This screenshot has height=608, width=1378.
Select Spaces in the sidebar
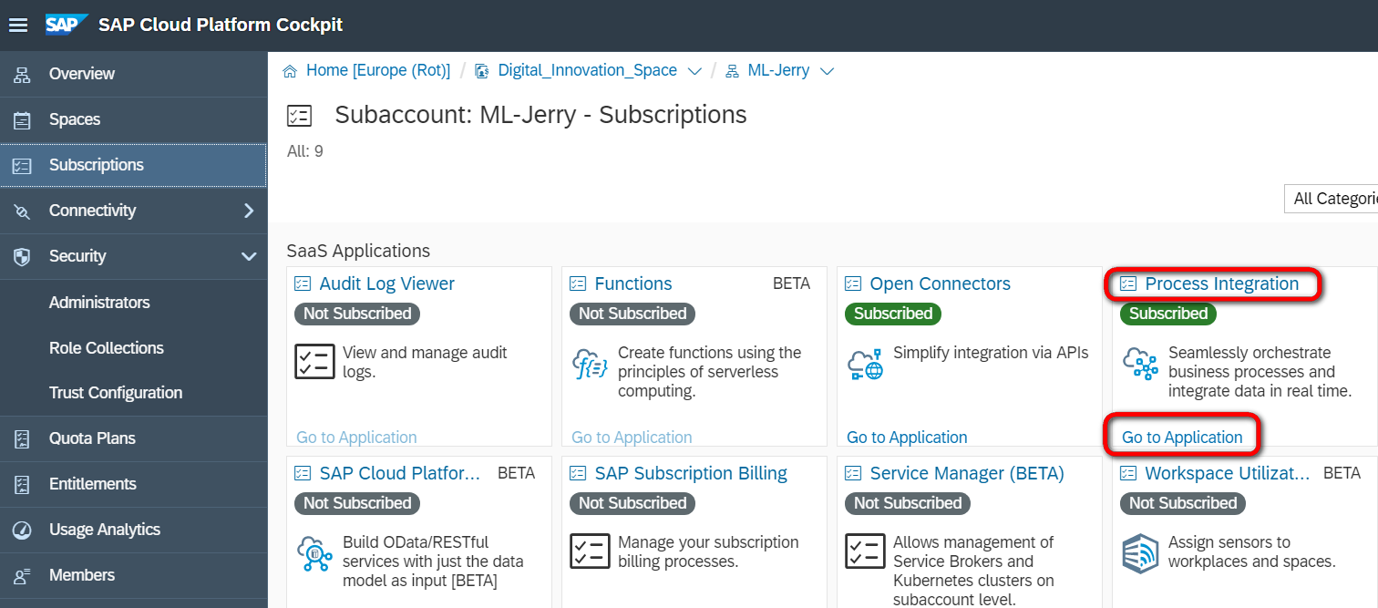75,119
